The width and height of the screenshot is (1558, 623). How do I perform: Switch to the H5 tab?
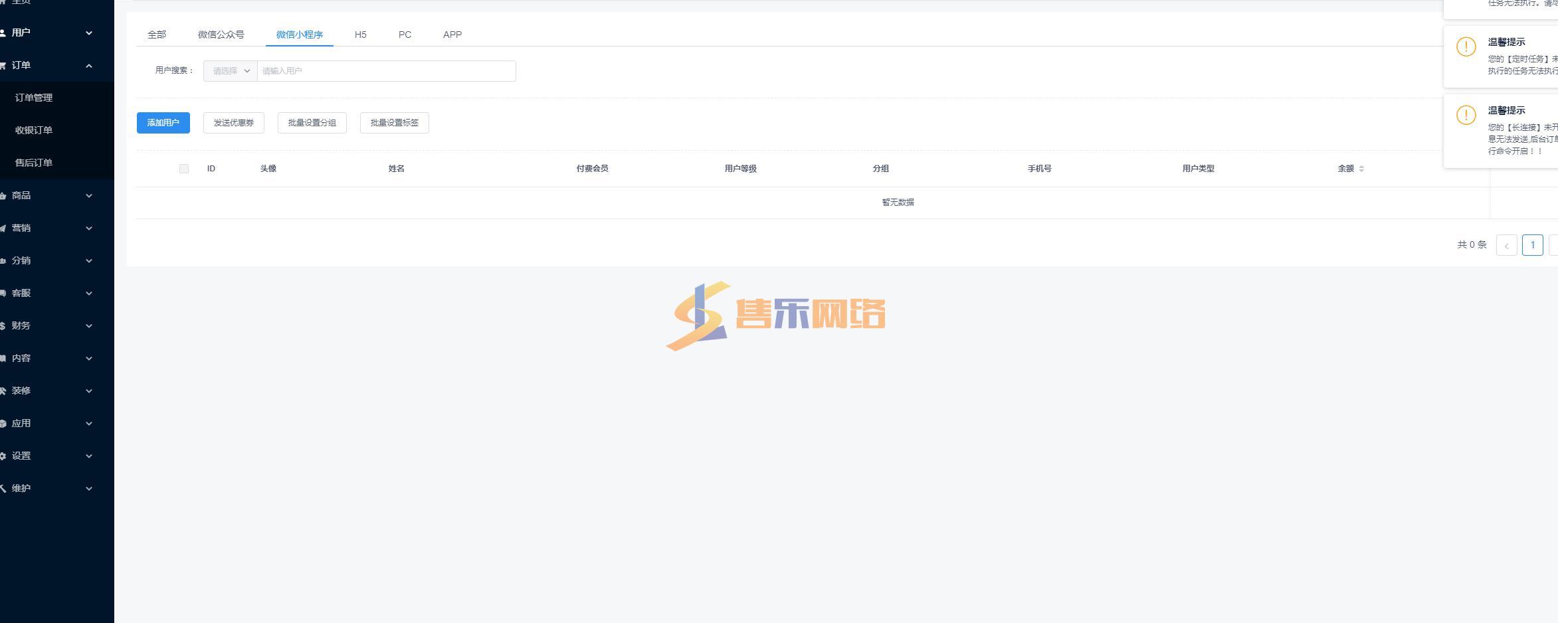point(361,35)
